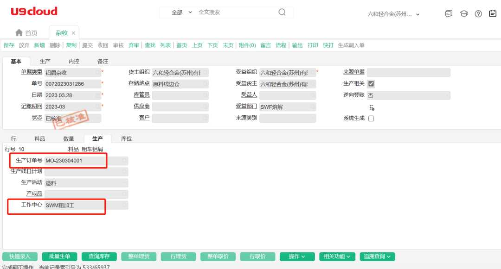Open lookup icon in 单据类型 field
Image resolution: width=501 pixels, height=269 pixels.
pyautogui.click(x=97, y=73)
